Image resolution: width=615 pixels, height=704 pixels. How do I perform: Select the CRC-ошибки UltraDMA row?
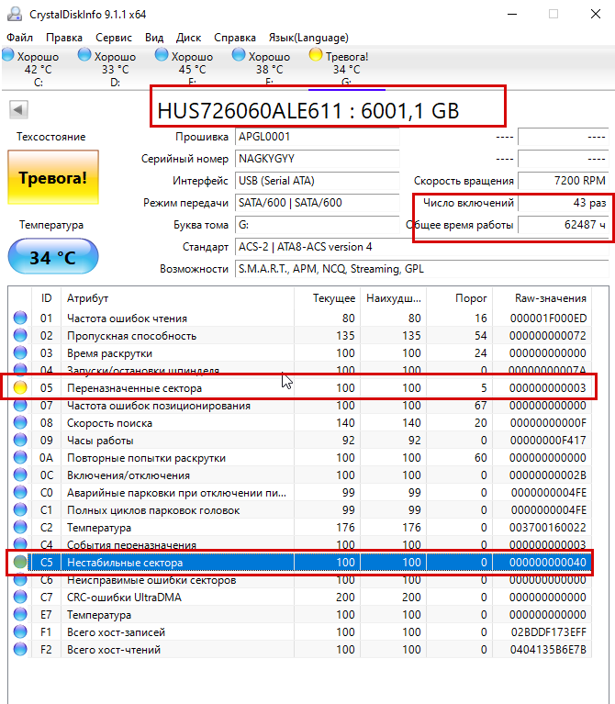(x=300, y=598)
